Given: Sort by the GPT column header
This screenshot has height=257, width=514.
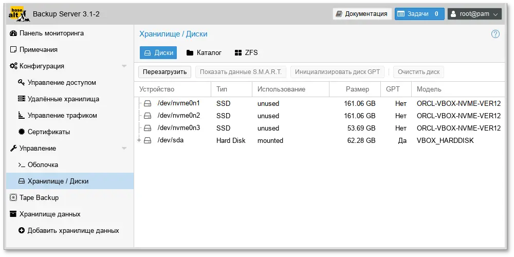Looking at the screenshot, I should point(396,89).
